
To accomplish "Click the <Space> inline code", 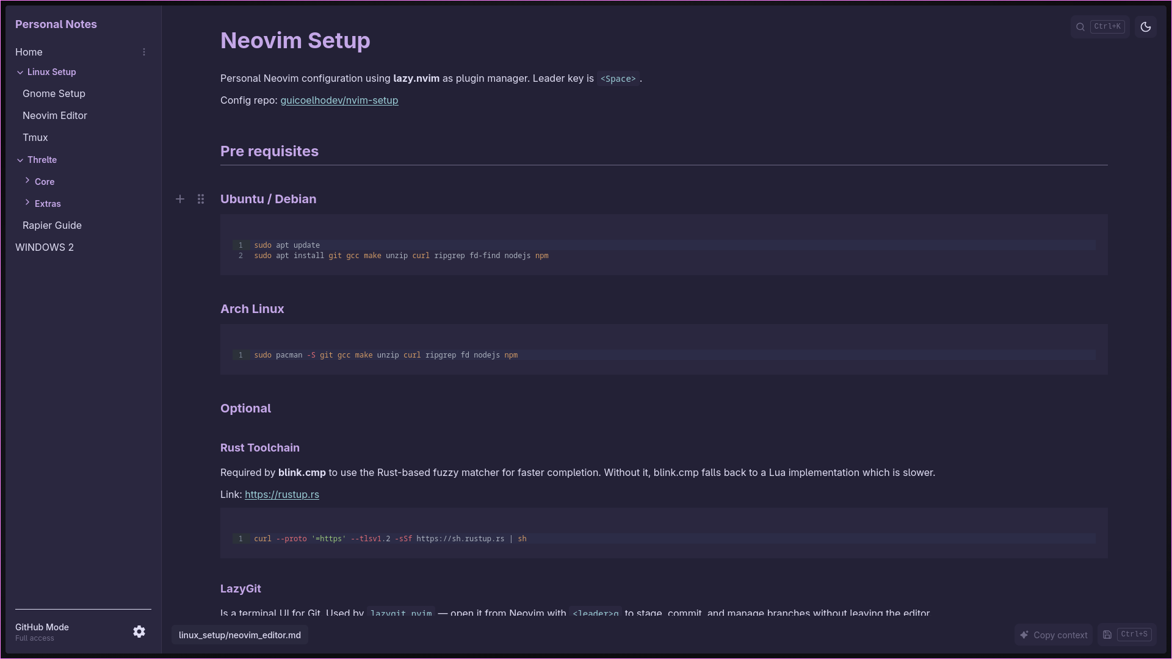I will click(618, 79).
